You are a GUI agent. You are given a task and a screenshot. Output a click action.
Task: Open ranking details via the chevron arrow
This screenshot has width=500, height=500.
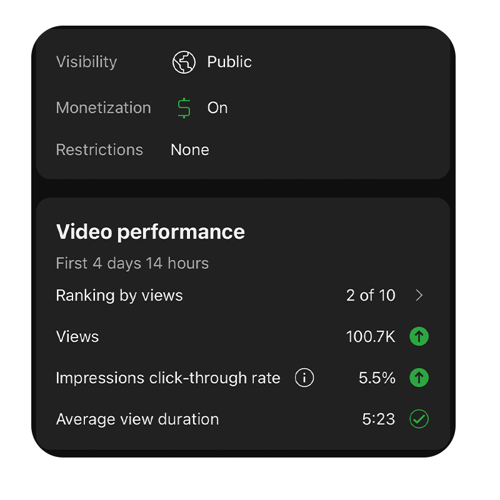pos(419,295)
